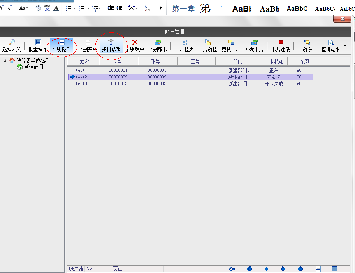Click the 选择人员 magnifier toolbar icon
355x273 pixels.
coord(11,42)
